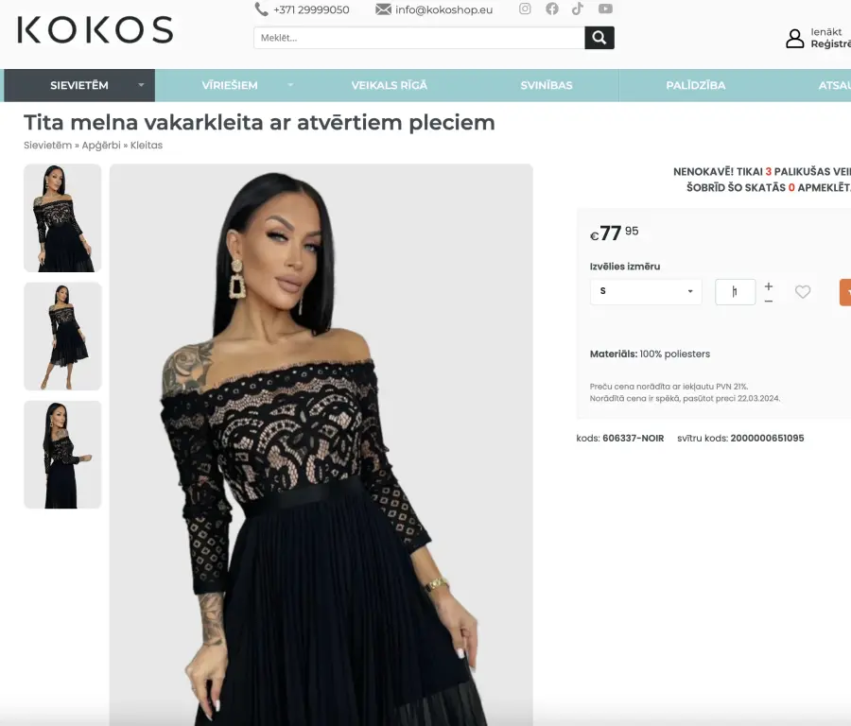The height and width of the screenshot is (726, 851).
Task: Open the Instagram social icon
Action: pyautogui.click(x=525, y=9)
